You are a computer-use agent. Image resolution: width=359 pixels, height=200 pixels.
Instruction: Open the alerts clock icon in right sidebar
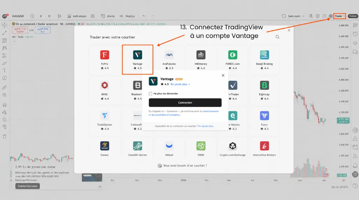(355, 34)
